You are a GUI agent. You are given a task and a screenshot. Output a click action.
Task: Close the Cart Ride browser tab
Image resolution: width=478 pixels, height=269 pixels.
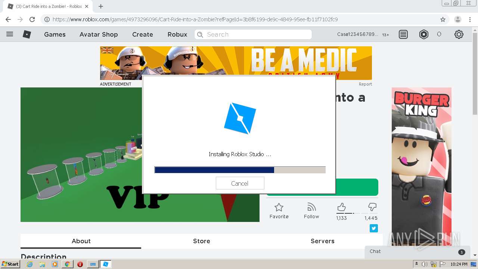pyautogui.click(x=87, y=6)
